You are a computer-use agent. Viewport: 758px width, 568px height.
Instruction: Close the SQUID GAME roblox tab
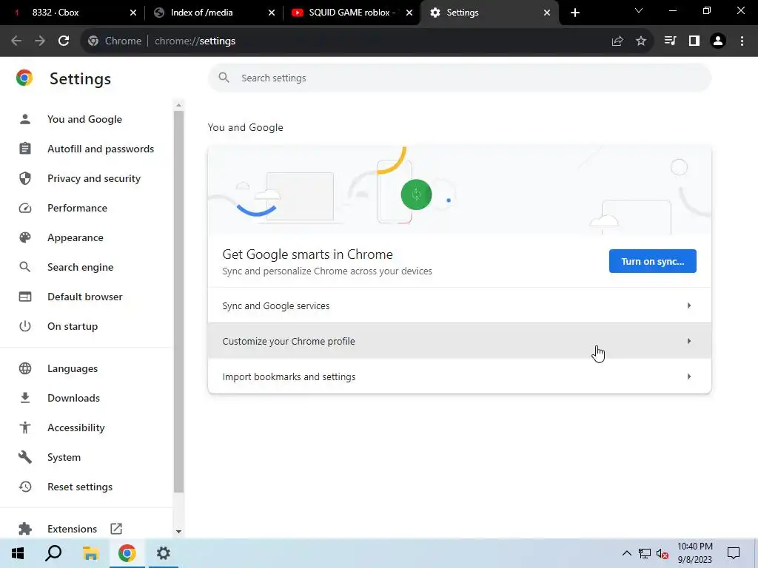coord(409,13)
